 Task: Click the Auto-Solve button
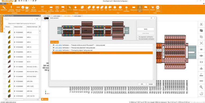point(145,33)
